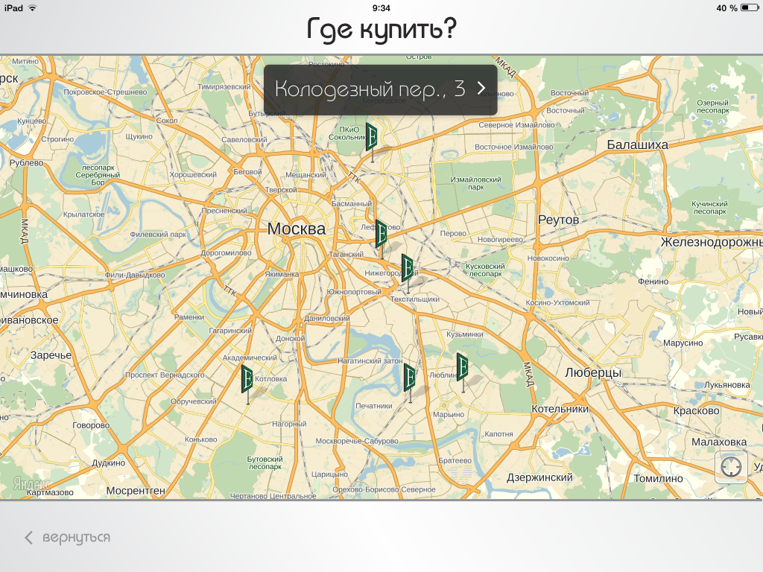Tap the chevron arrow in the address callout

pyautogui.click(x=481, y=89)
